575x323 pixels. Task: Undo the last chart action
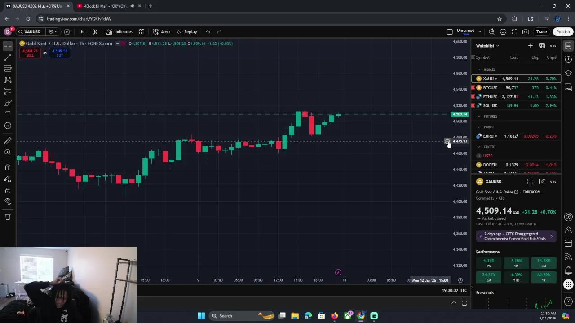(x=208, y=32)
